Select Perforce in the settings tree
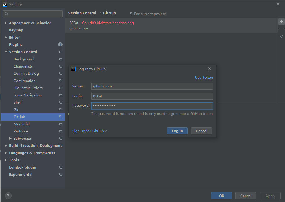The height and width of the screenshot is (202, 285). point(21,131)
